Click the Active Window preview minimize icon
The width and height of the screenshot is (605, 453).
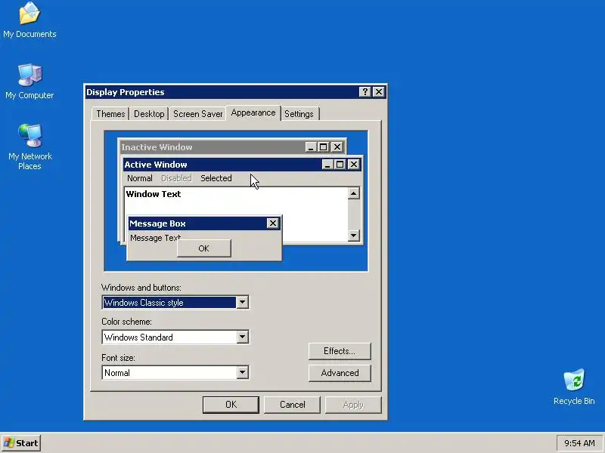[327, 165]
